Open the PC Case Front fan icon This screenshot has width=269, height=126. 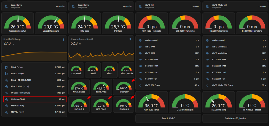tap(6, 93)
